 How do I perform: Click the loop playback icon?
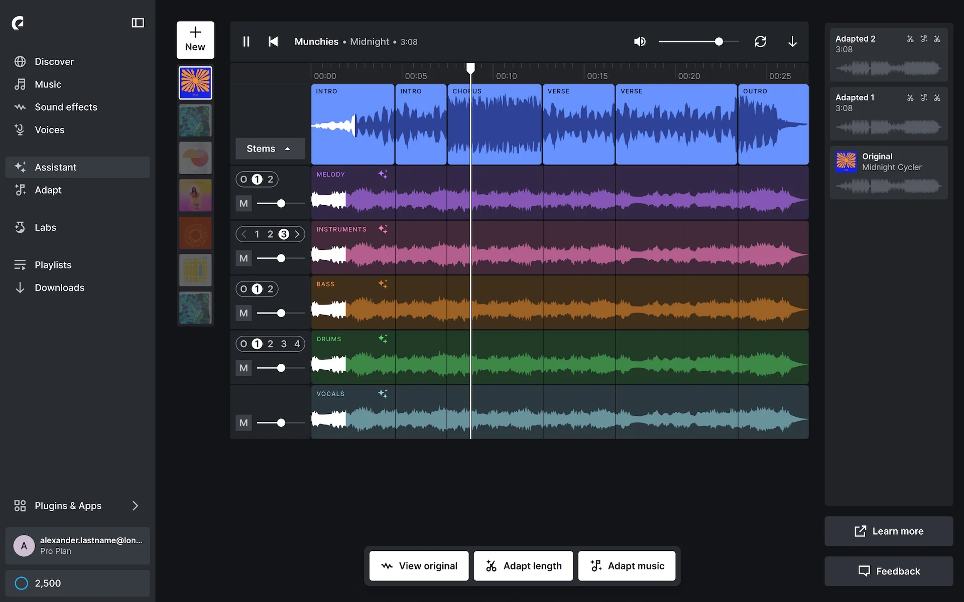(x=760, y=41)
